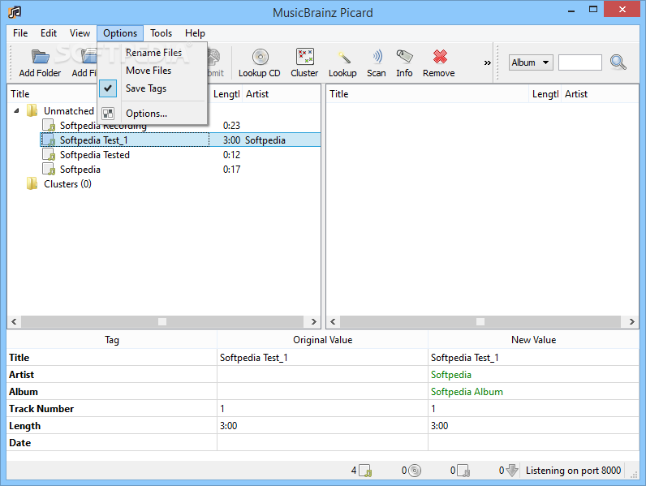Select the Softpedia Test_1 track row

(180, 140)
